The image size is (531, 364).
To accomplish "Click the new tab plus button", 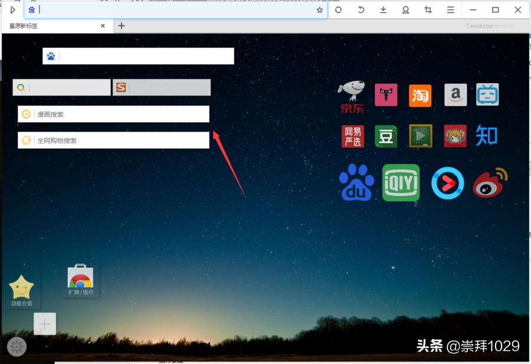I will (121, 25).
